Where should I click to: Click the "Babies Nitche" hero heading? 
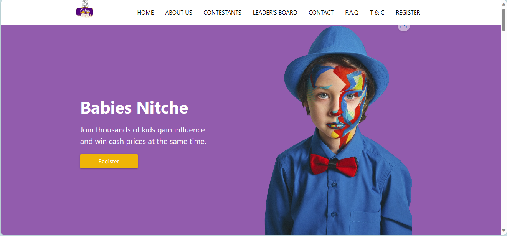[134, 108]
